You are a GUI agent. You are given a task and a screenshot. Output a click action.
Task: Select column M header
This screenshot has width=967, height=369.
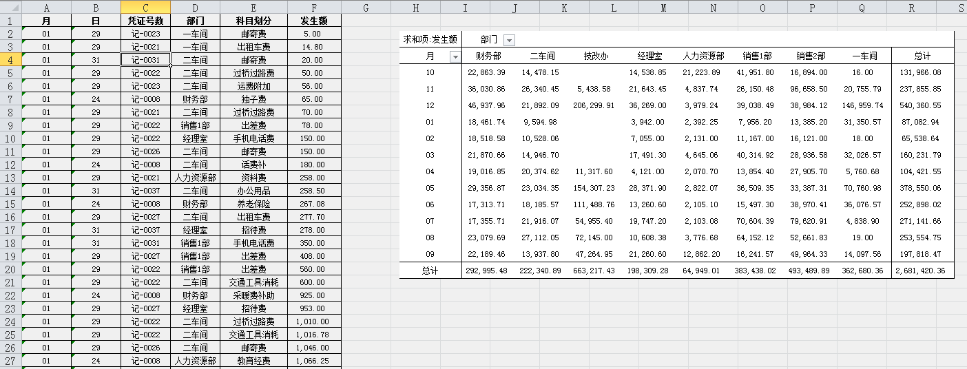tap(663, 8)
